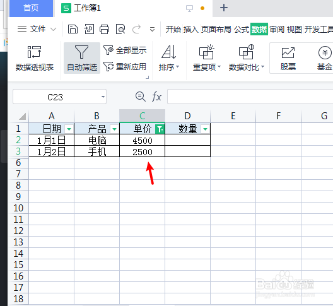Image resolution: width=333 pixels, height=306 pixels.
Task: Open 日期 column filter dropdown
Action: (69, 129)
